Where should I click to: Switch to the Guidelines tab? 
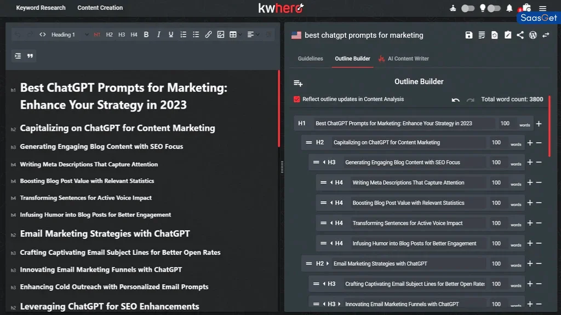(310, 59)
